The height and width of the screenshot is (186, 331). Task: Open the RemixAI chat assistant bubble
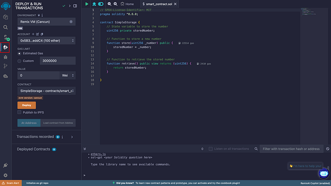tap(323, 174)
